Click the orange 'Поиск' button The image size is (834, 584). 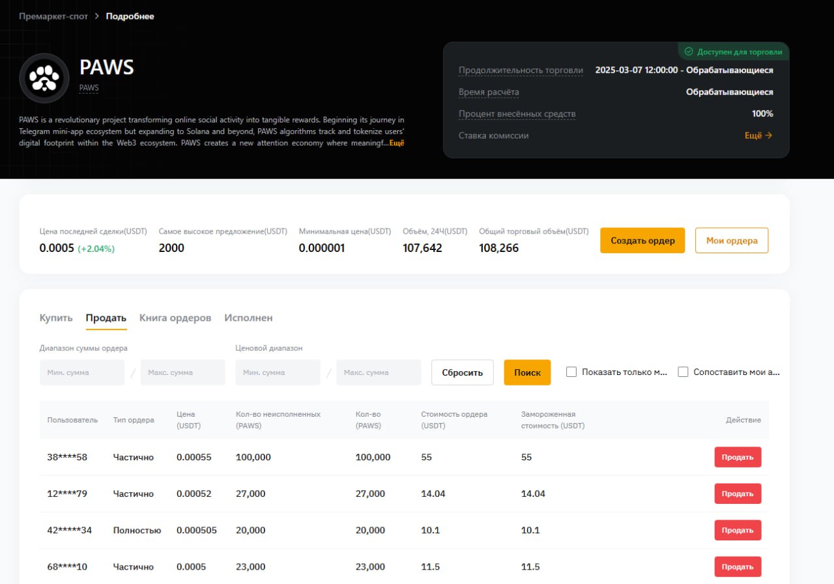pyautogui.click(x=527, y=372)
